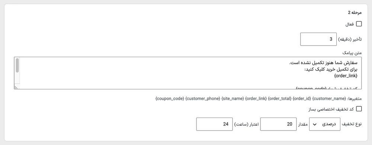Click the {order_id} variable tag

[x=302, y=98]
